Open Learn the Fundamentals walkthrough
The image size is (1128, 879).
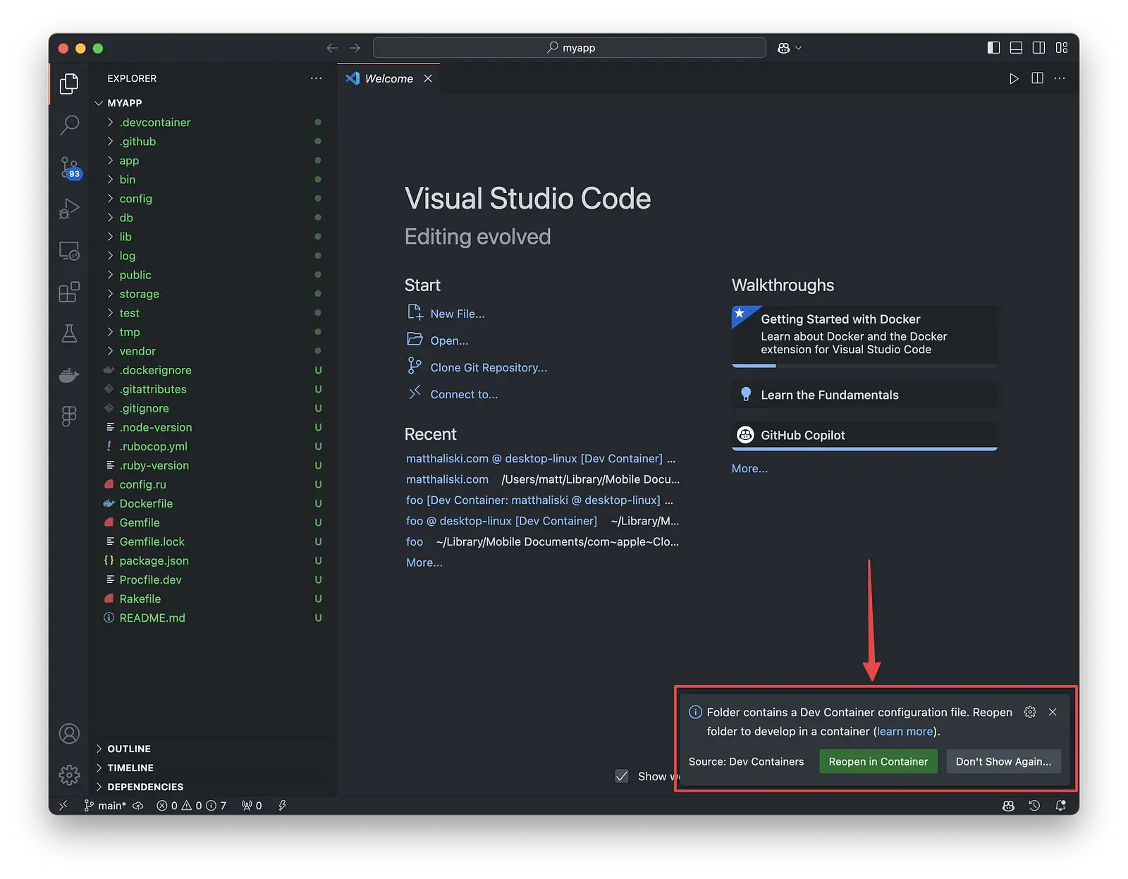coord(864,395)
